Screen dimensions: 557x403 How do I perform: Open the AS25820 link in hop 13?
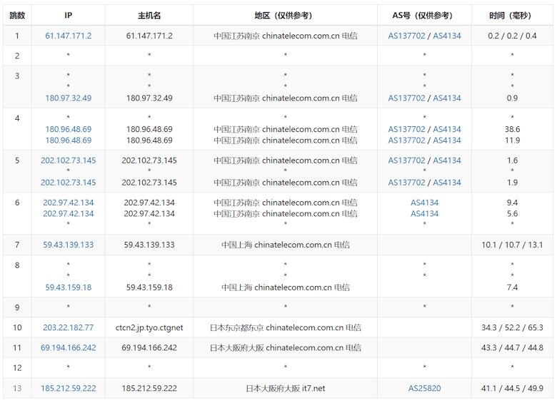point(424,389)
